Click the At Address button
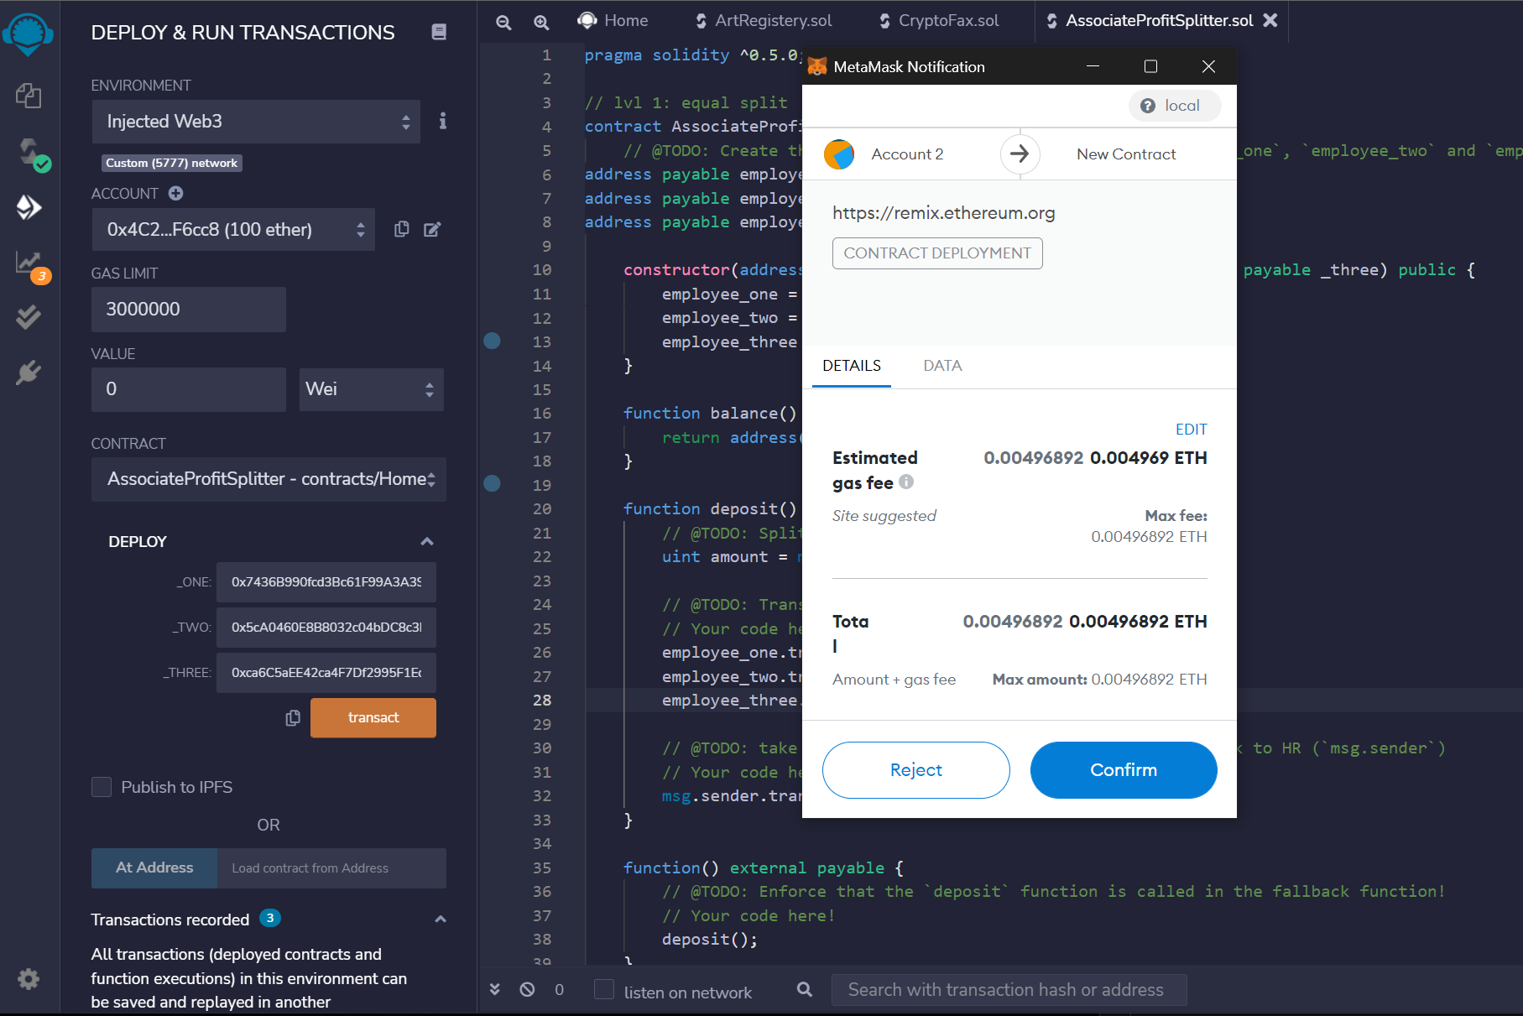 click(x=154, y=868)
